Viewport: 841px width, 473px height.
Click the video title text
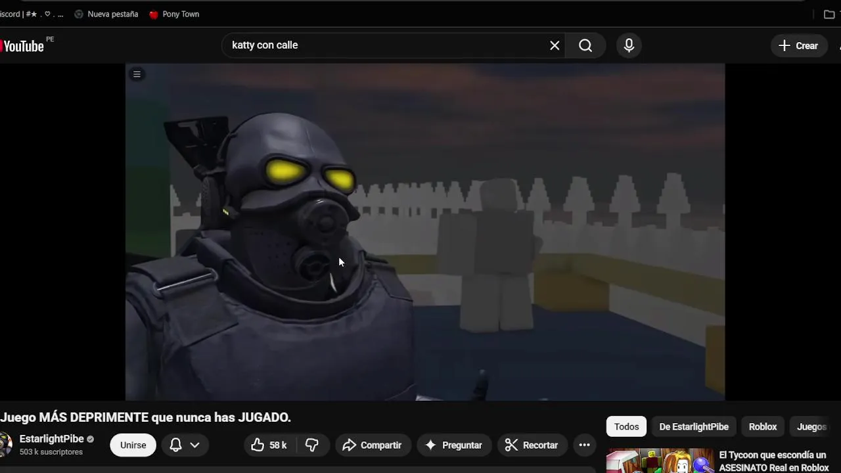click(145, 418)
